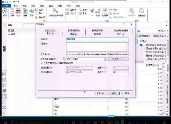Screen dimensions: 171x124
Task: Confirm dialog with 确定 button
Action: point(114,93)
